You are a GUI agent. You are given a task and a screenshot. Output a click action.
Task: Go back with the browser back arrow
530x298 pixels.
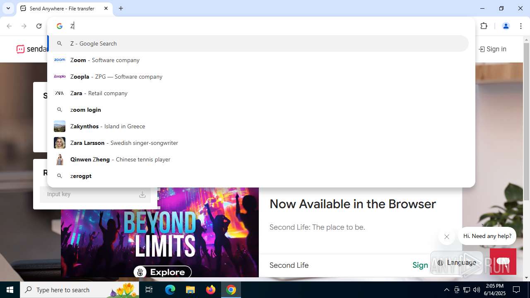[x=9, y=26]
